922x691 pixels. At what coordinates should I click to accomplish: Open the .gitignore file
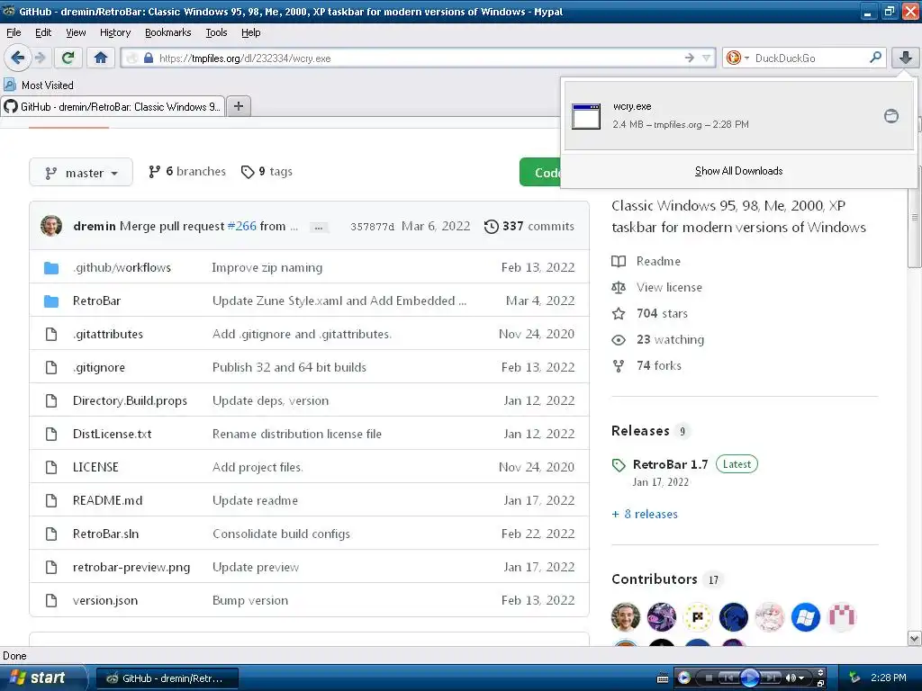[x=99, y=367]
